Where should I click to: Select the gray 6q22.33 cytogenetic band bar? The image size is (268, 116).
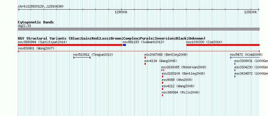click(139, 29)
